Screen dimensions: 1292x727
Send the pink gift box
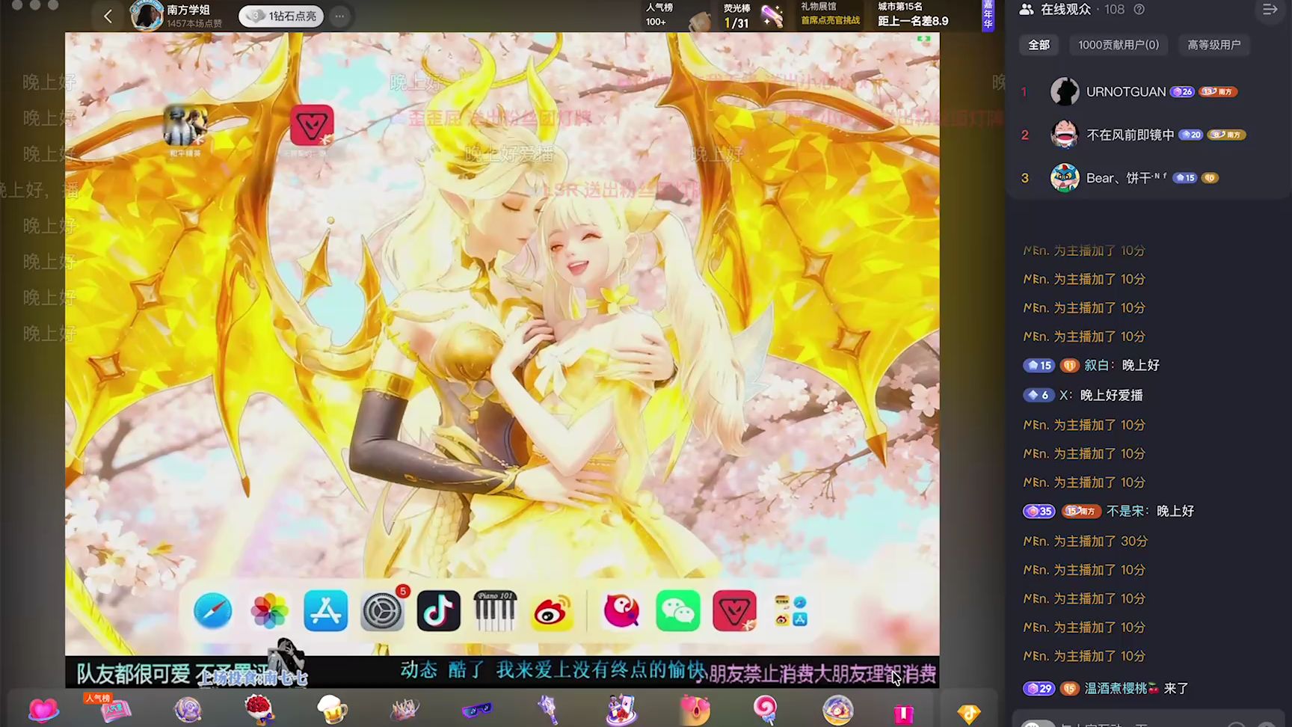click(903, 713)
